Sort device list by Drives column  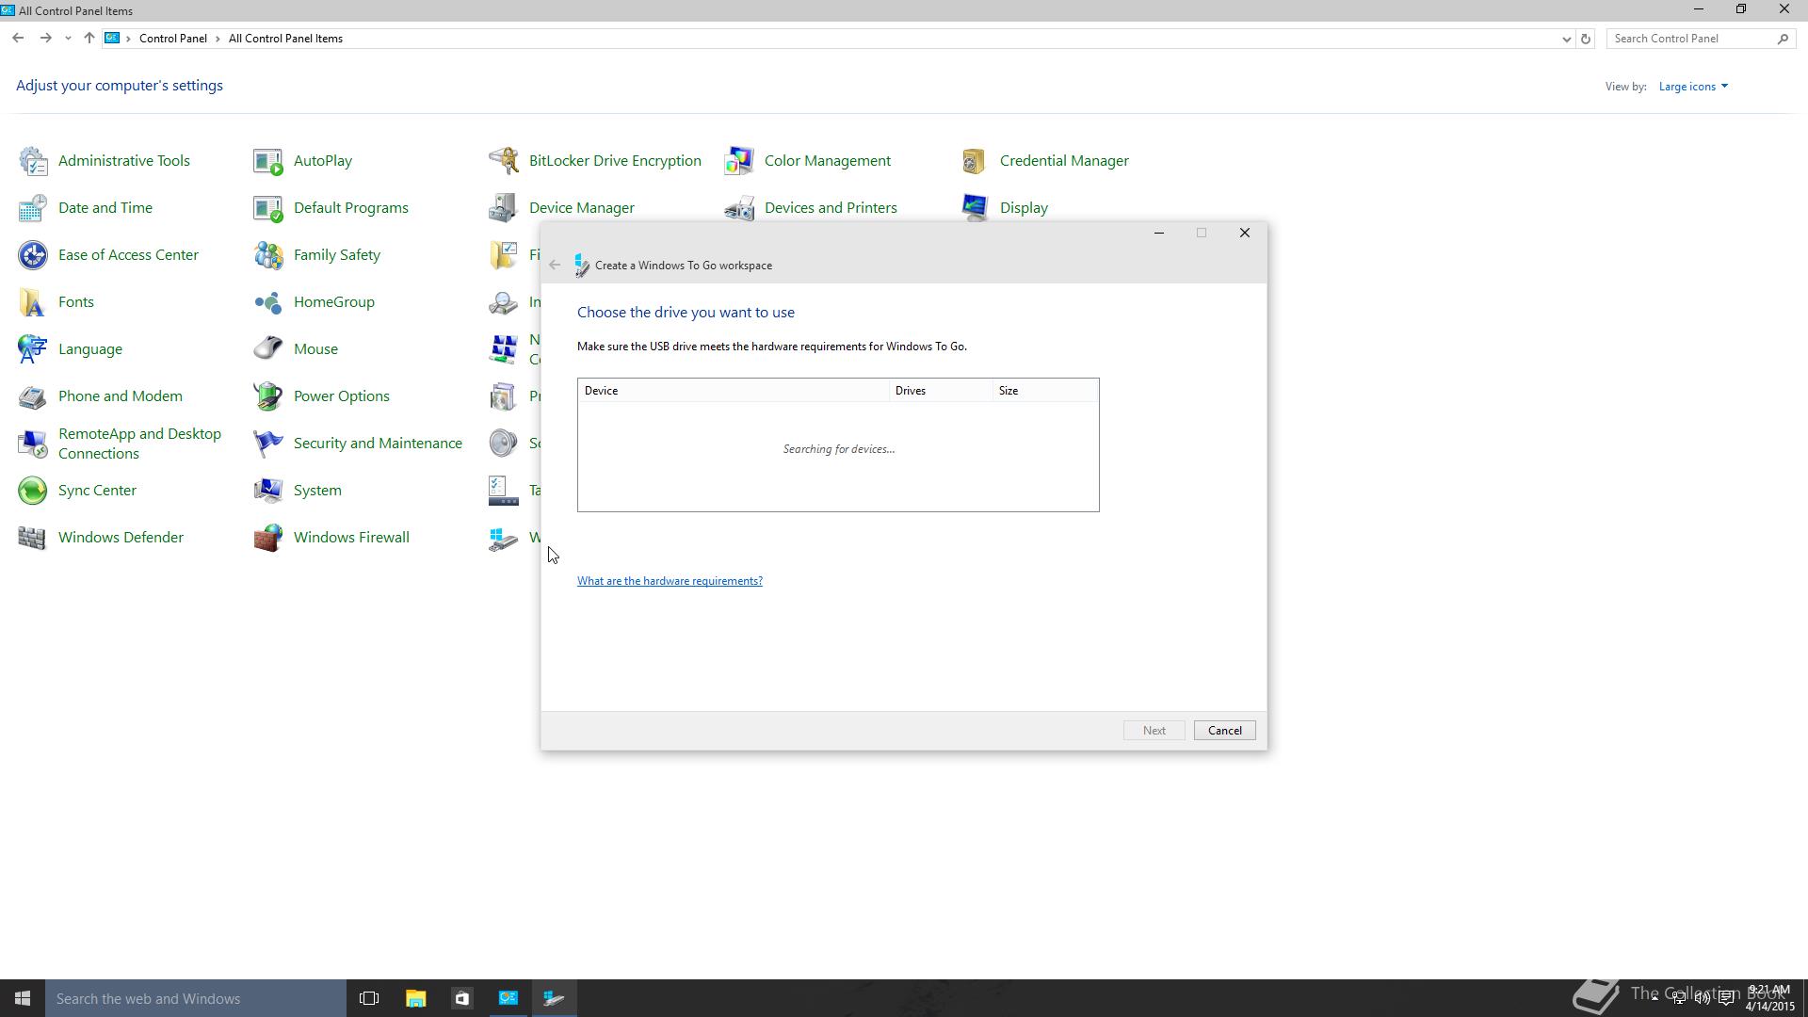click(x=941, y=391)
